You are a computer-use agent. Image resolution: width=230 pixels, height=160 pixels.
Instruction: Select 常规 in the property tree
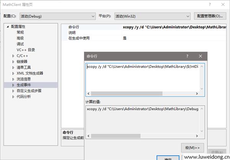click(x=20, y=33)
